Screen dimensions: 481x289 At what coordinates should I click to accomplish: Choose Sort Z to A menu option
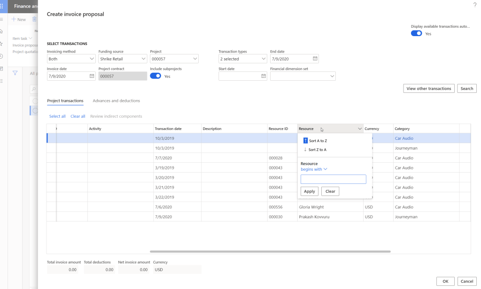tap(315, 150)
